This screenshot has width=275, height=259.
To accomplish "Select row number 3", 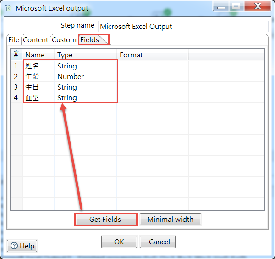I will [16, 87].
